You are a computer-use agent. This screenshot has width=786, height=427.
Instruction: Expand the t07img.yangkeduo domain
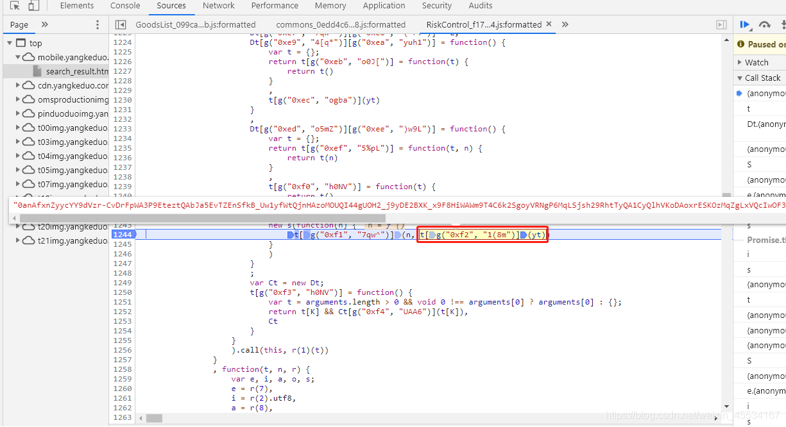tap(18, 184)
